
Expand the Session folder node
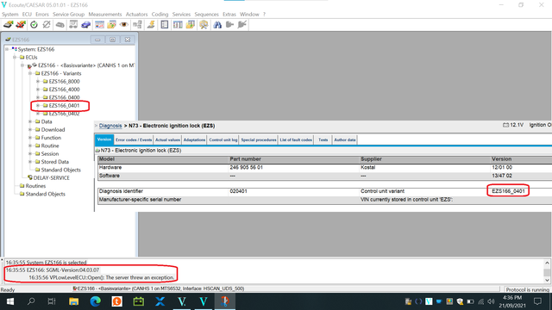30,154
